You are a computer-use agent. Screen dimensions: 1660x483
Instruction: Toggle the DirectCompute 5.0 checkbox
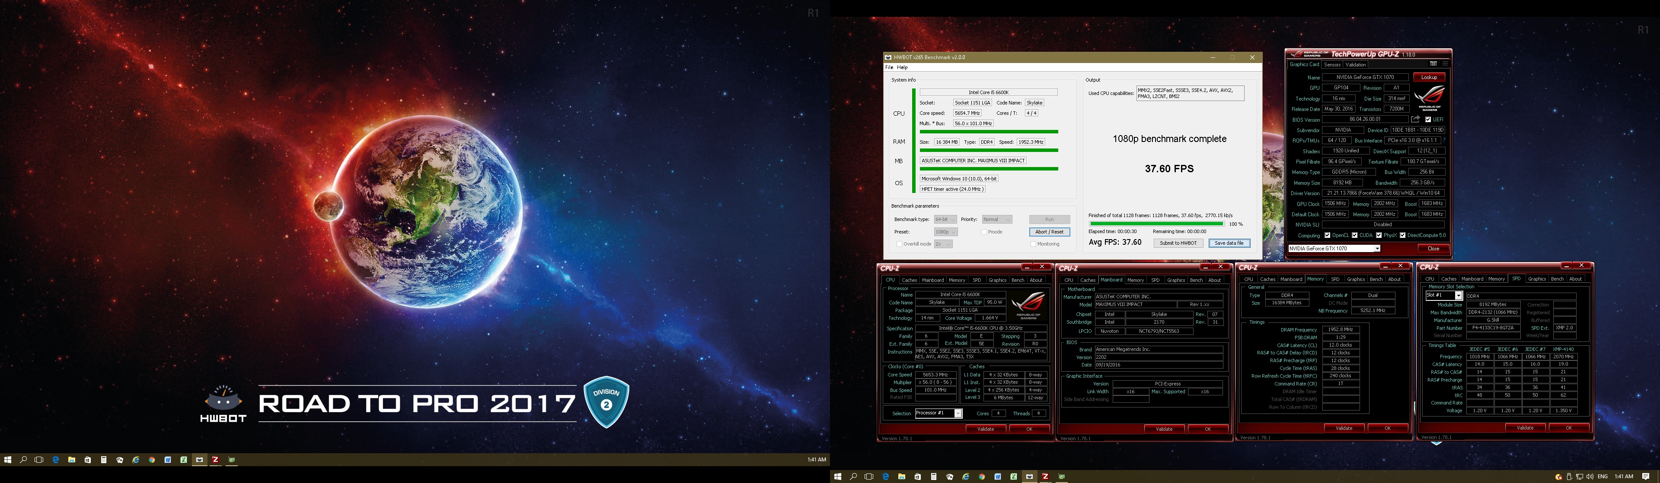pos(1403,235)
